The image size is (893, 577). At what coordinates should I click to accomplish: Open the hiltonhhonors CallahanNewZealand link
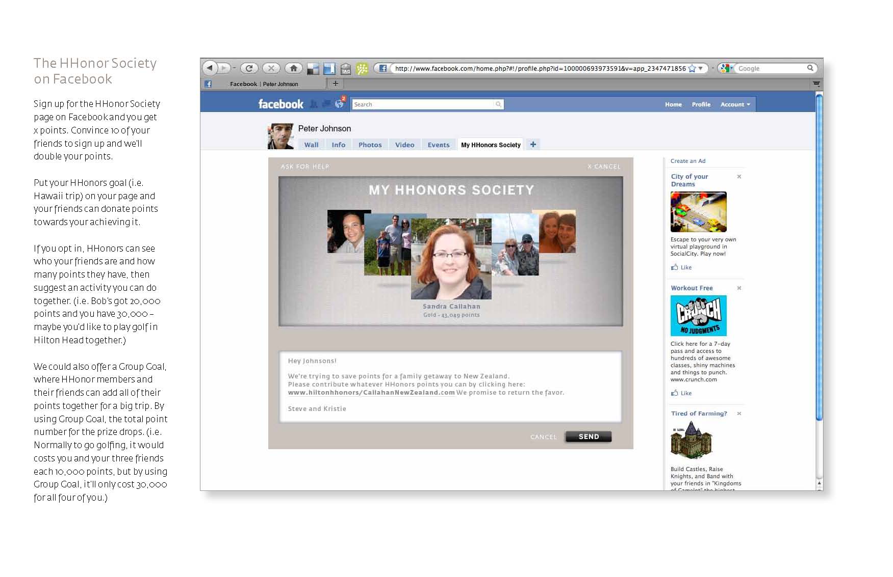[371, 393]
